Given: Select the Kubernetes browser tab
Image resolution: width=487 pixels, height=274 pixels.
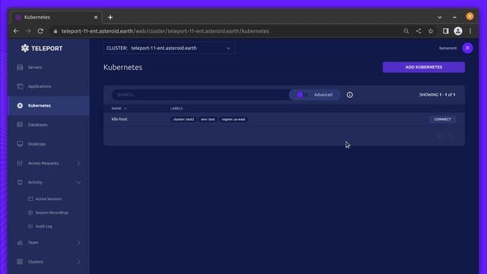Looking at the screenshot, I should tap(56, 18).
